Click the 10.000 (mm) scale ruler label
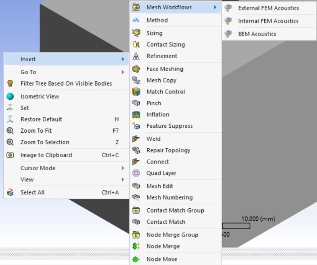This screenshot has width=317, height=265. pos(258,219)
